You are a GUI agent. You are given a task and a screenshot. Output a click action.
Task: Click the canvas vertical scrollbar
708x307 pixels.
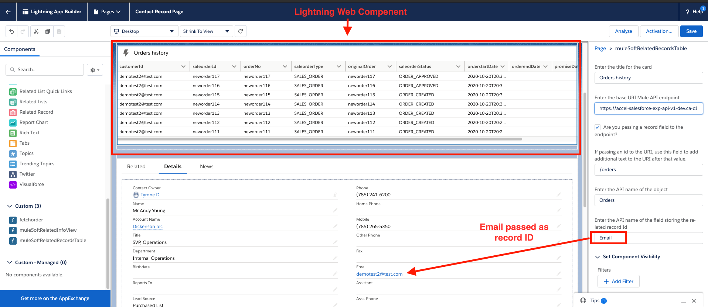tap(585, 149)
